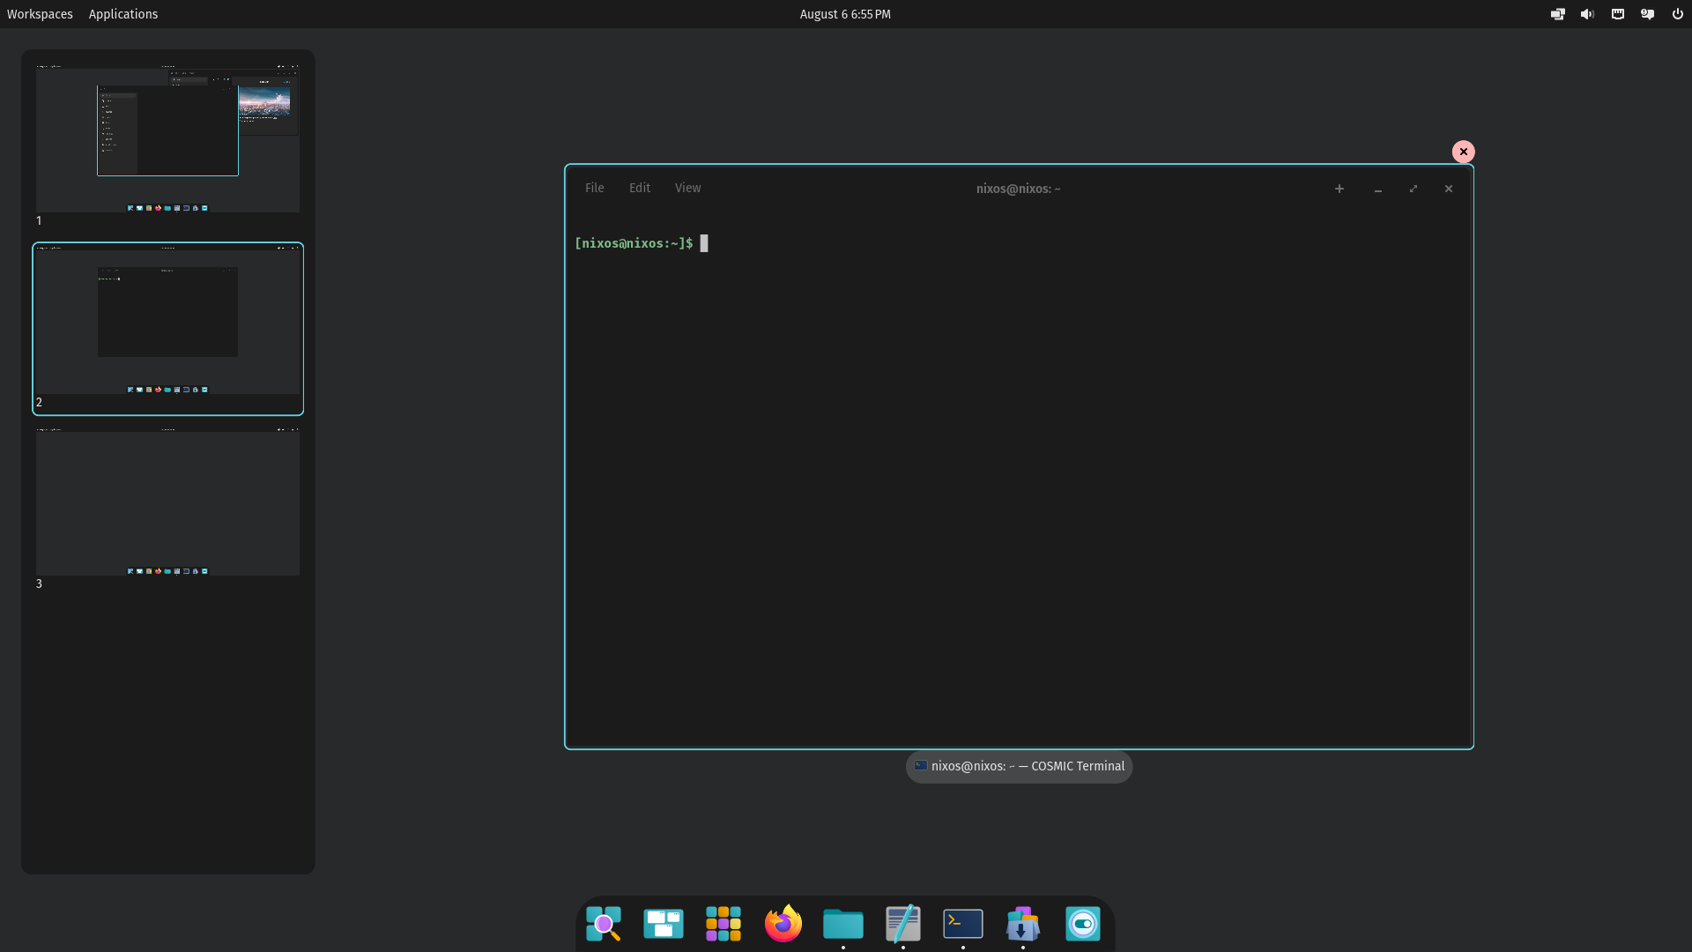Open the launcher search icon in dock

point(604,924)
